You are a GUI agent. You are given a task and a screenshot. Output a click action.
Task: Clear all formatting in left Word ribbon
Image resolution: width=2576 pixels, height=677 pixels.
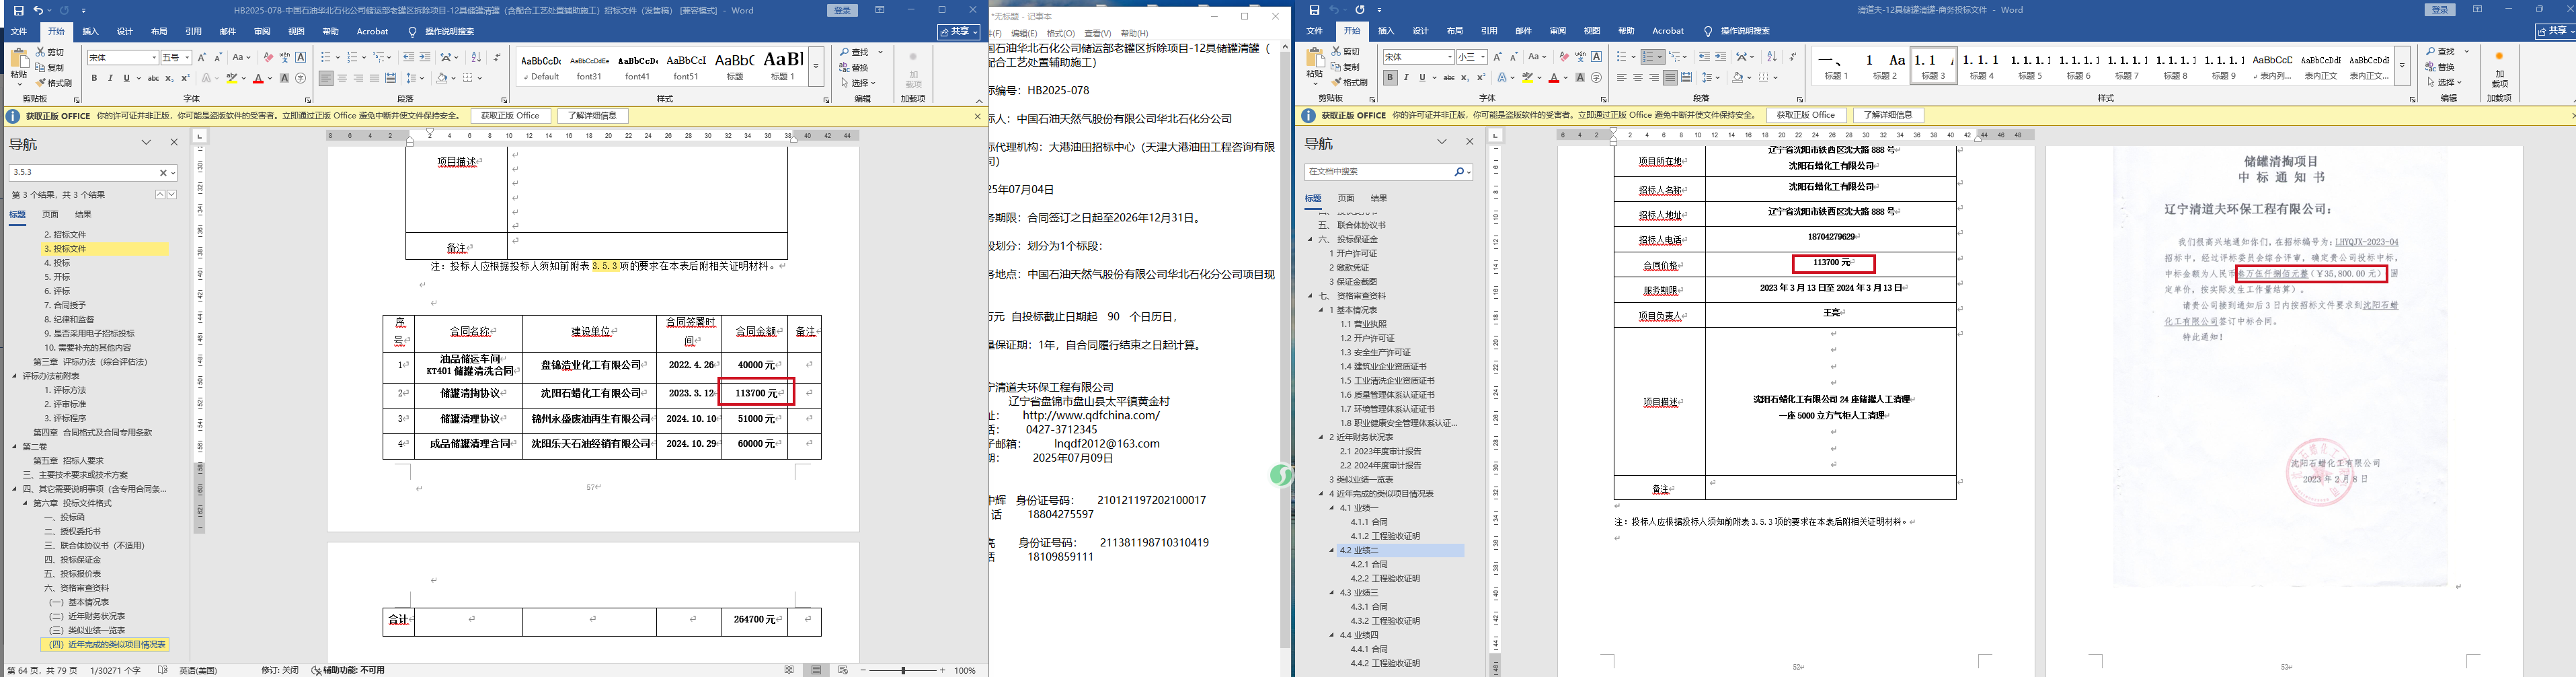[x=268, y=57]
